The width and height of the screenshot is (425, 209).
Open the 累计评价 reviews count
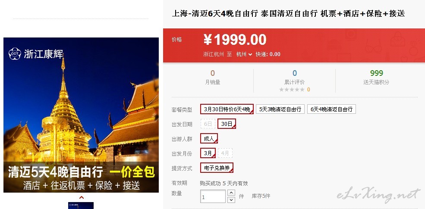(295, 73)
